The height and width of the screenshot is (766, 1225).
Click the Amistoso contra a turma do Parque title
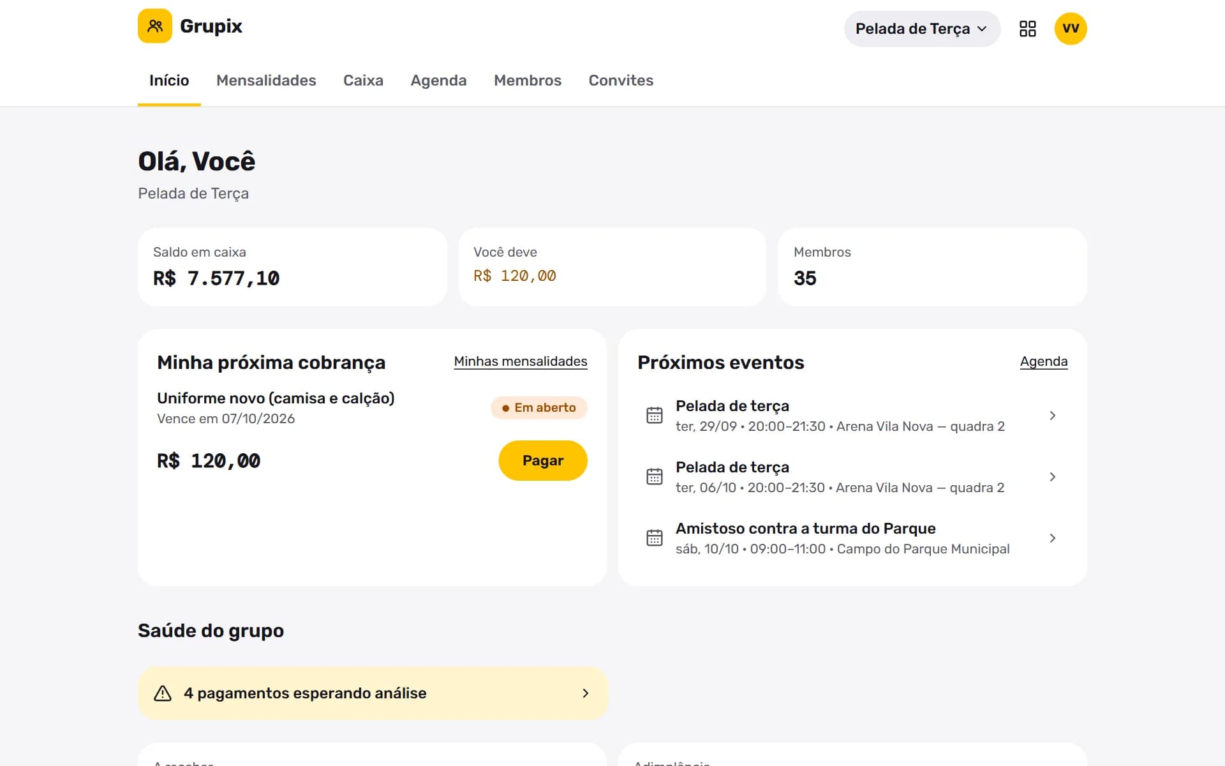[806, 529]
